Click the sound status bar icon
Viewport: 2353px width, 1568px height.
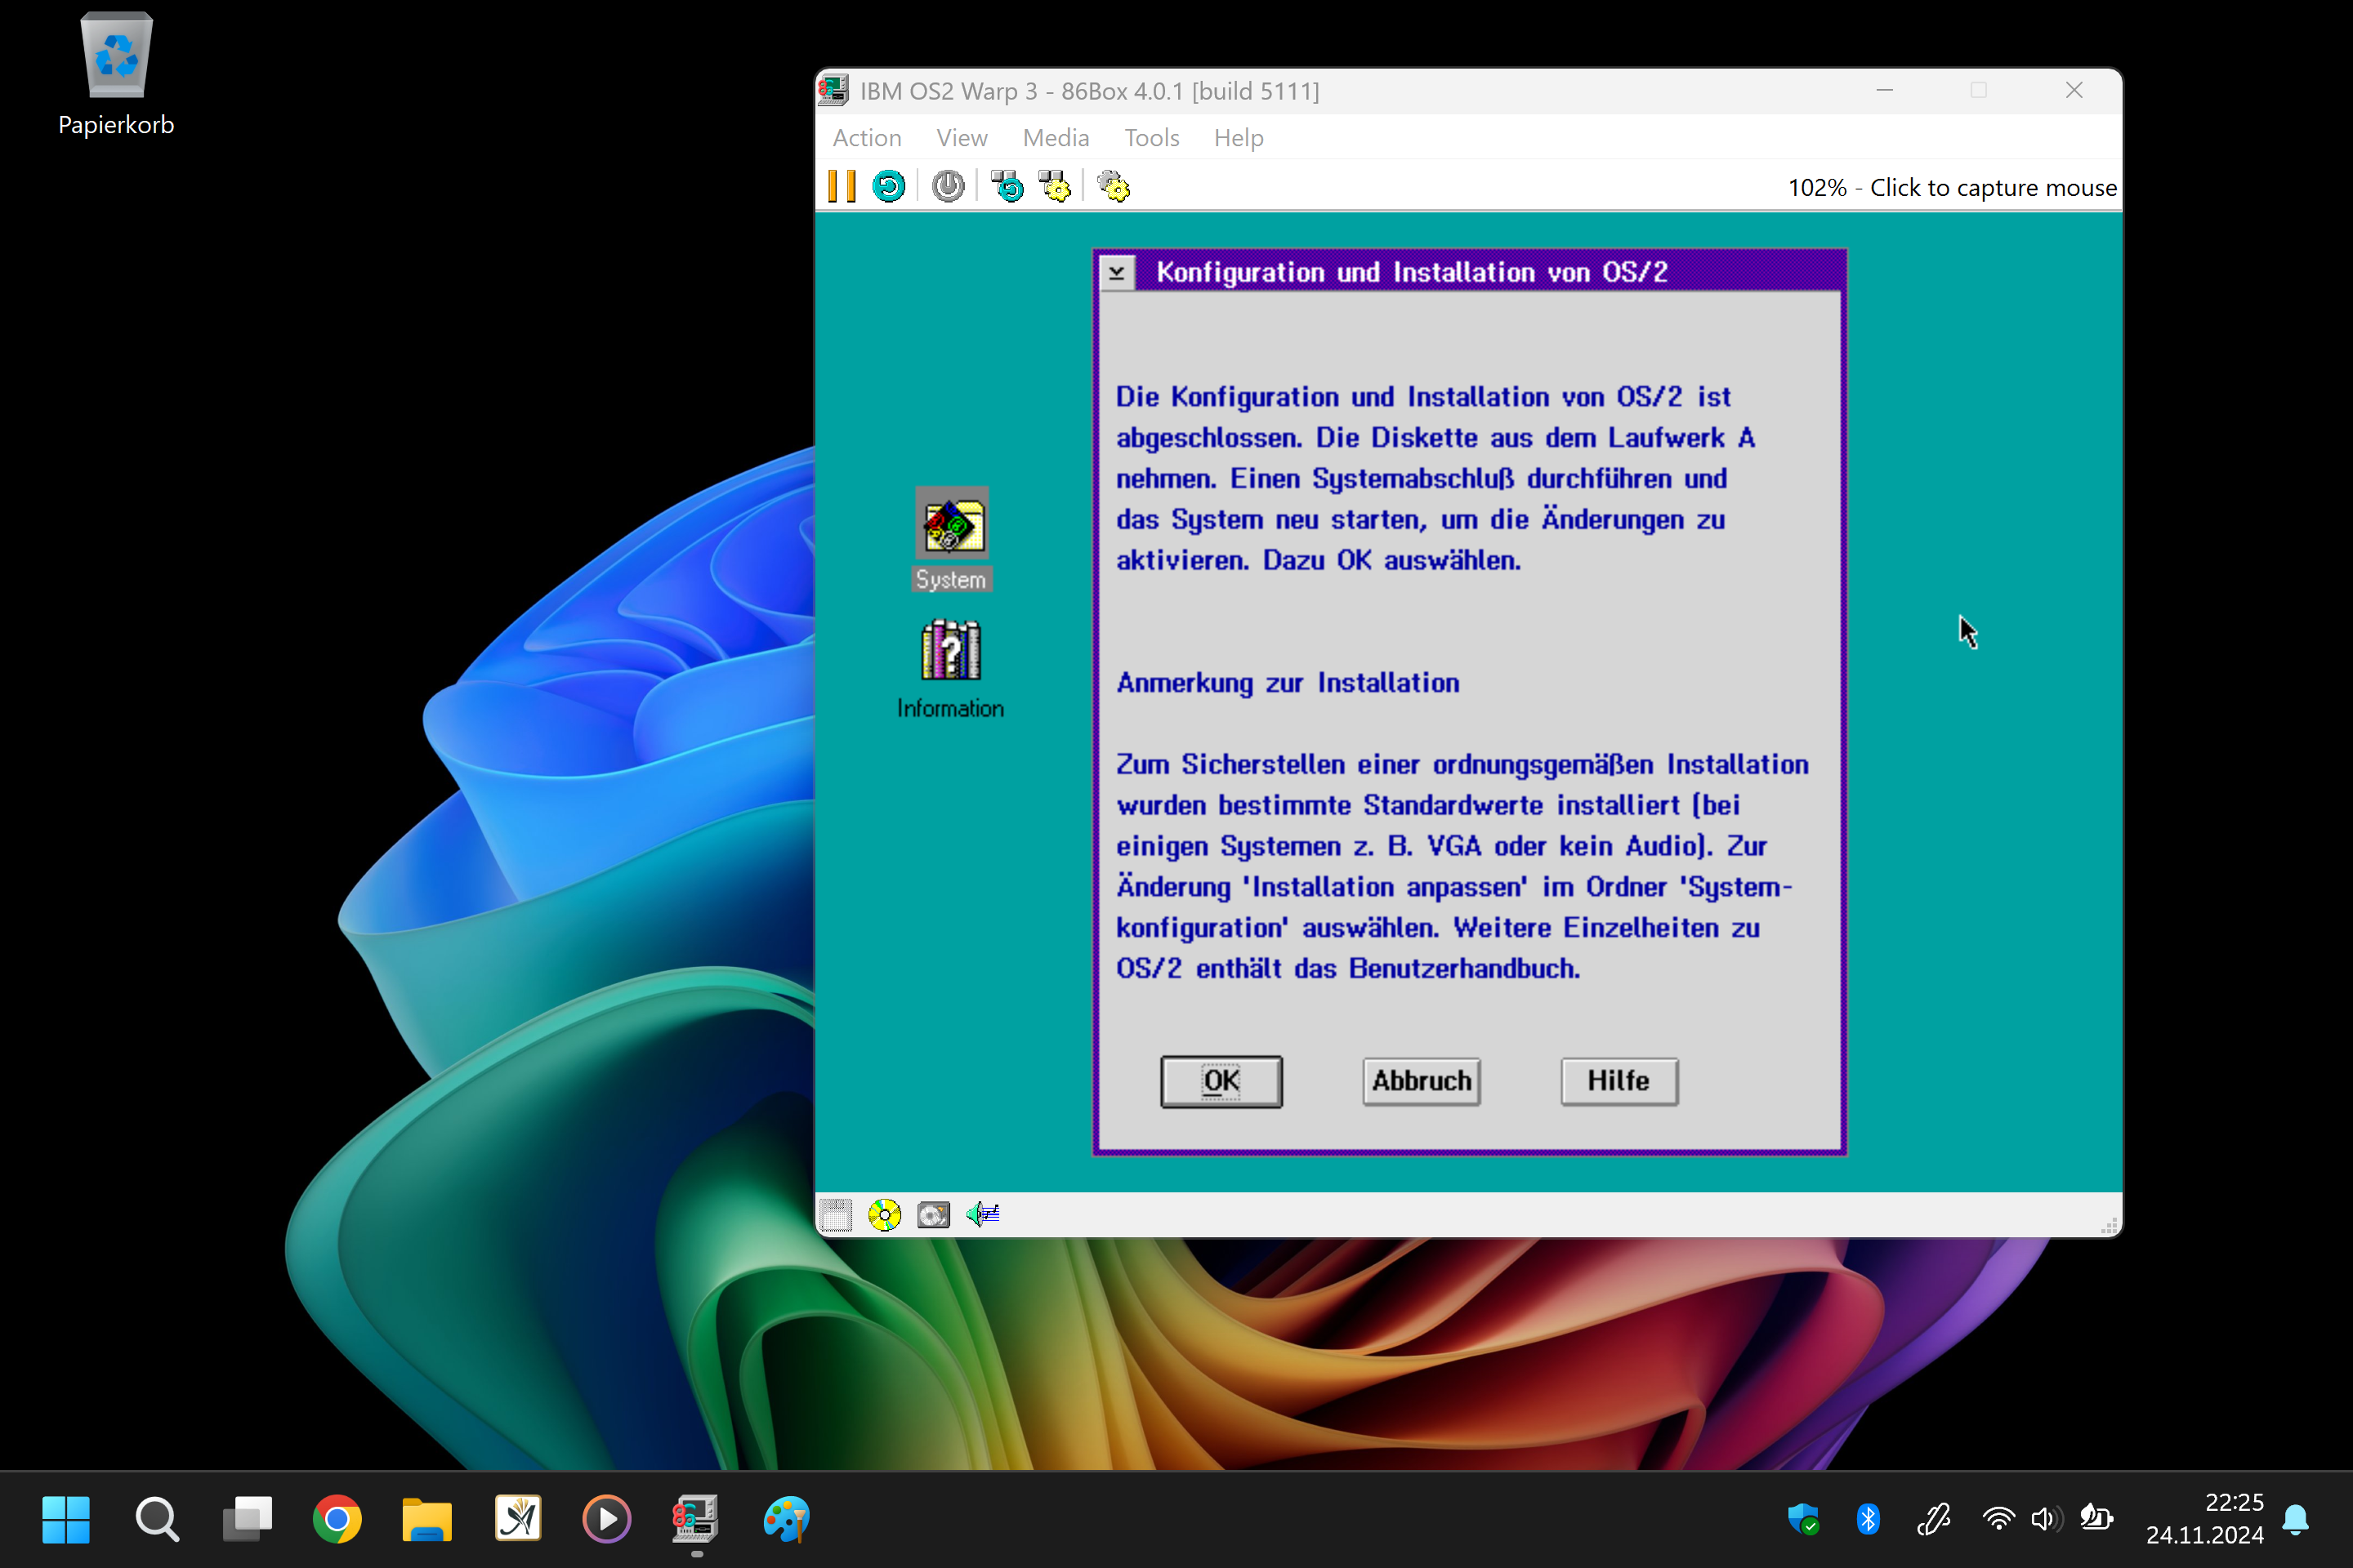[x=982, y=1215]
